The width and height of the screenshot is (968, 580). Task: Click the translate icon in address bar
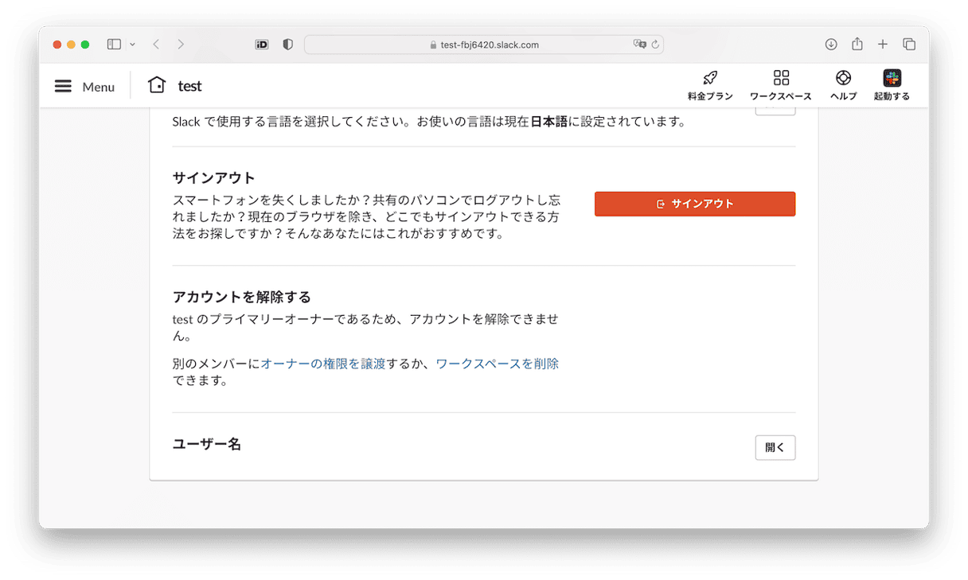coord(639,45)
